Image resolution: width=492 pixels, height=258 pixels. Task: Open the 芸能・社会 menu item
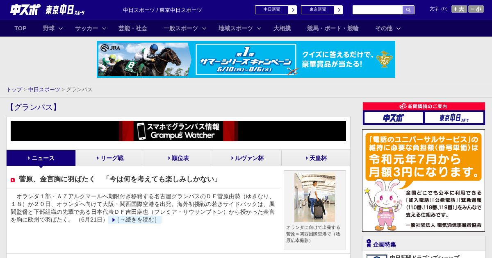coord(133,28)
